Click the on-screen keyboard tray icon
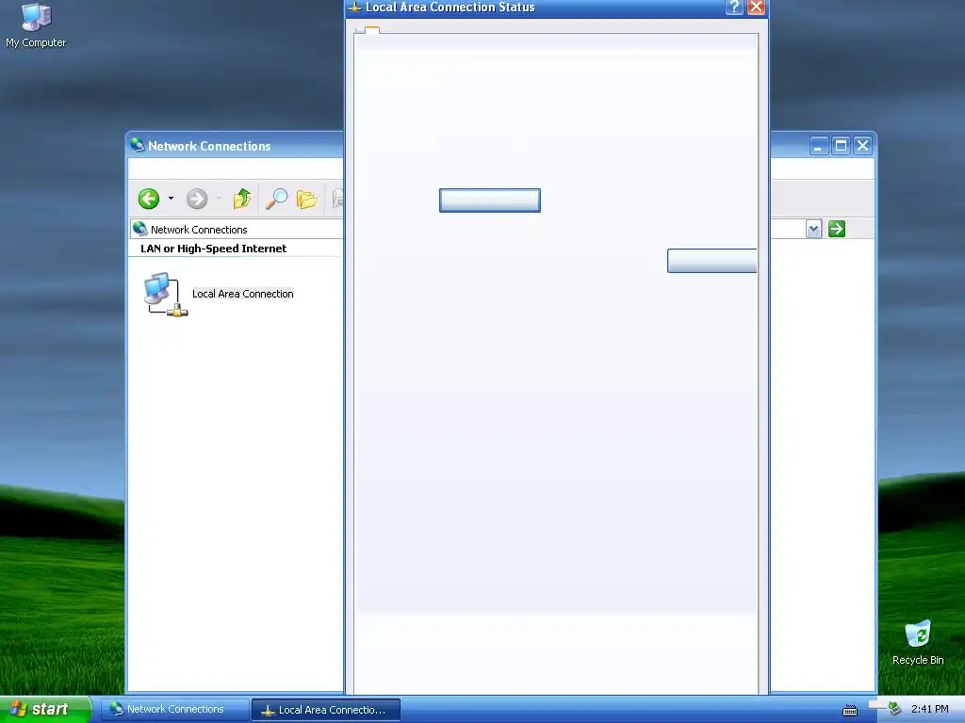The image size is (965, 723). pos(850,710)
